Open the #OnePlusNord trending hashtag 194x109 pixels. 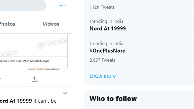tap(139, 51)
